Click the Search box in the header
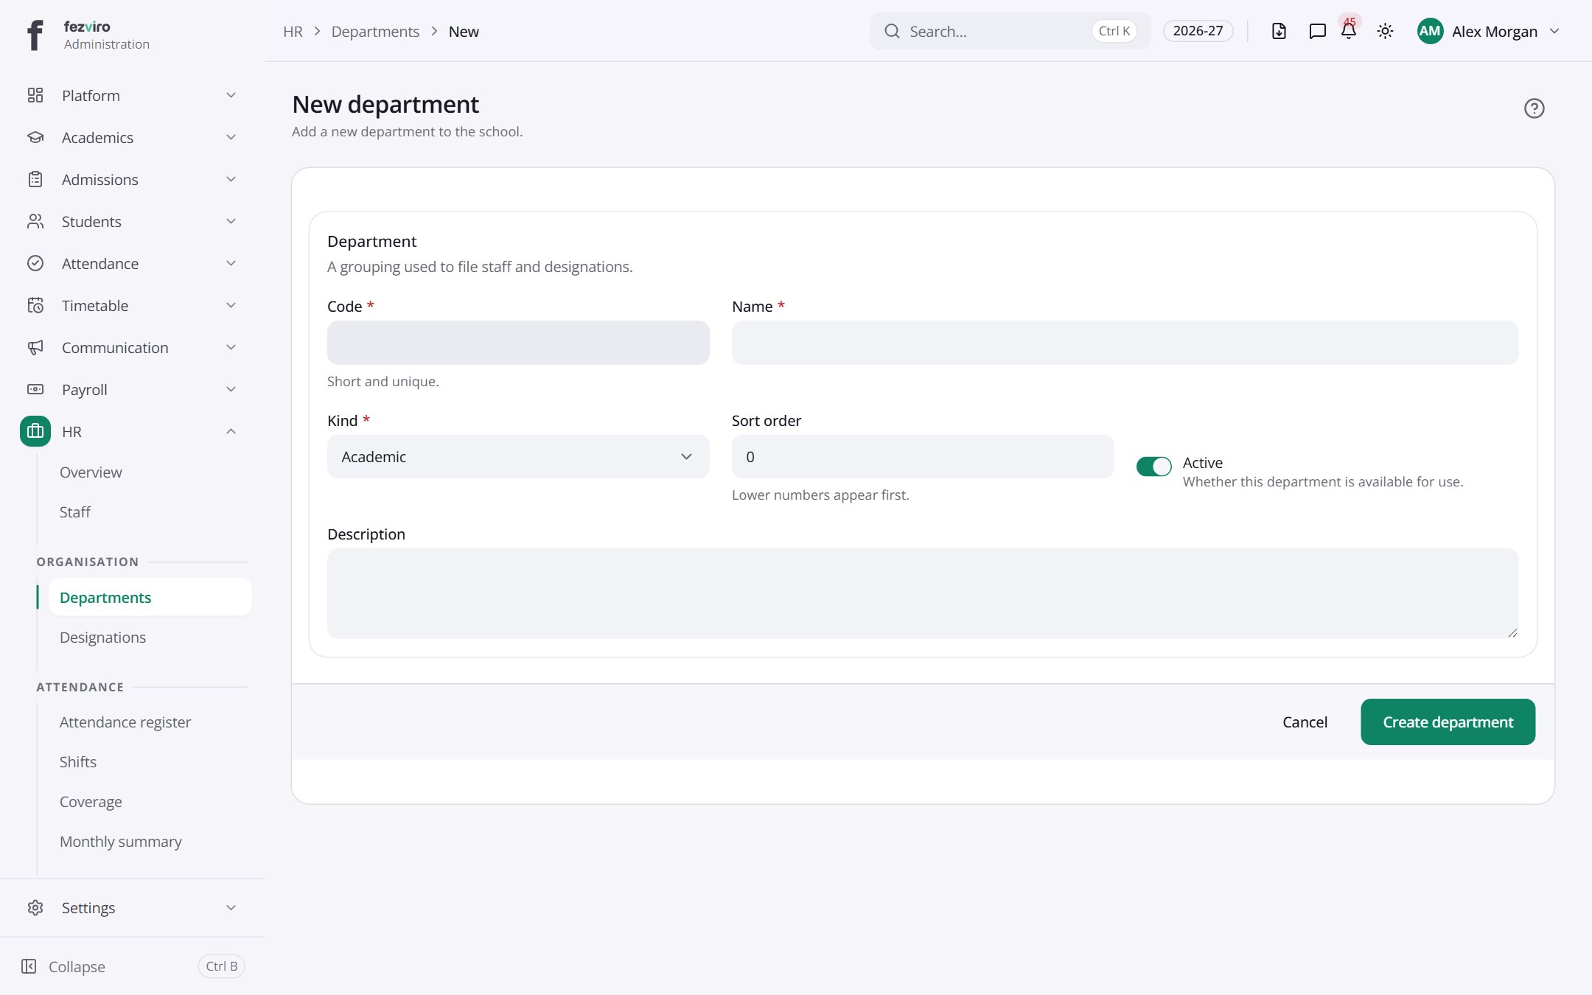The width and height of the screenshot is (1592, 995). click(x=1010, y=31)
